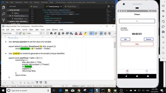Apply the yellow Highlighting Color in Writer
The height and width of the screenshot is (93, 166).
pos(85,33)
